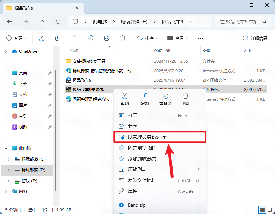
Task: Open the 排序 dropdown
Action: (x=147, y=38)
